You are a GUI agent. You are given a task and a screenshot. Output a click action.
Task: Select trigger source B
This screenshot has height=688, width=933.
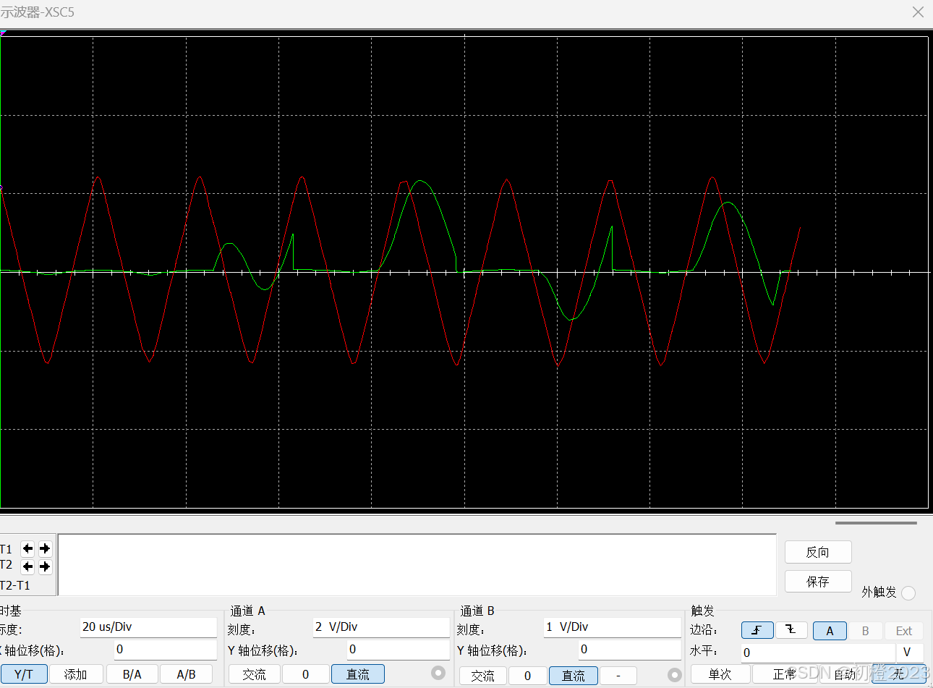(x=865, y=631)
